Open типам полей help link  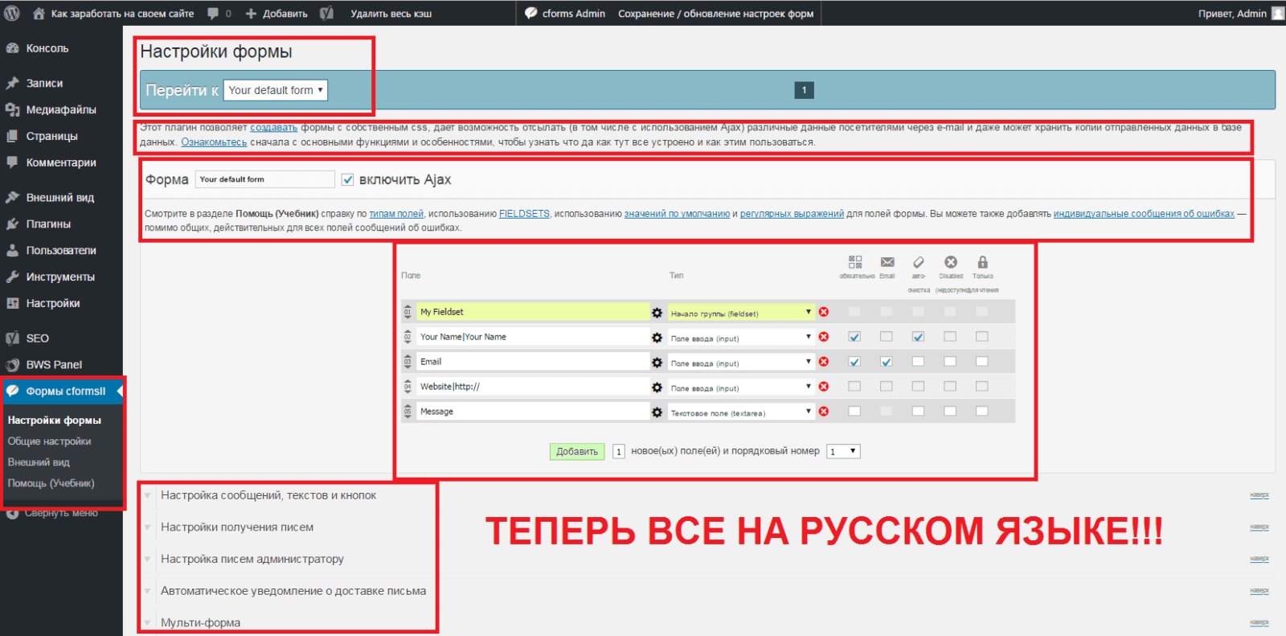[396, 214]
